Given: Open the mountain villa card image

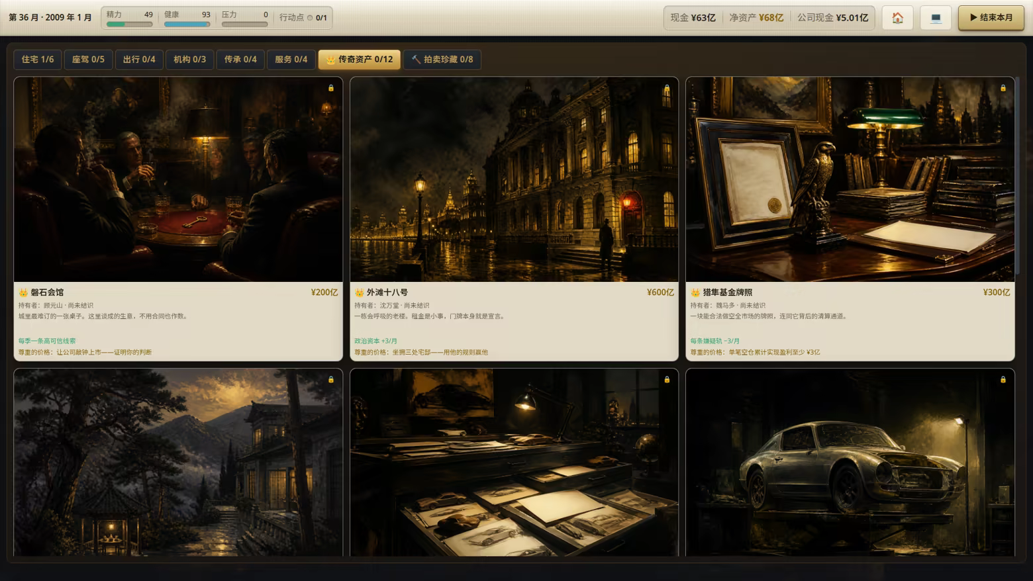Looking at the screenshot, I should pos(178,463).
